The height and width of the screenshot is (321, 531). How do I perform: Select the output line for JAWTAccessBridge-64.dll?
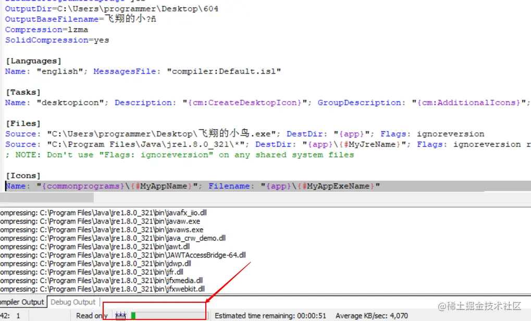pos(123,255)
